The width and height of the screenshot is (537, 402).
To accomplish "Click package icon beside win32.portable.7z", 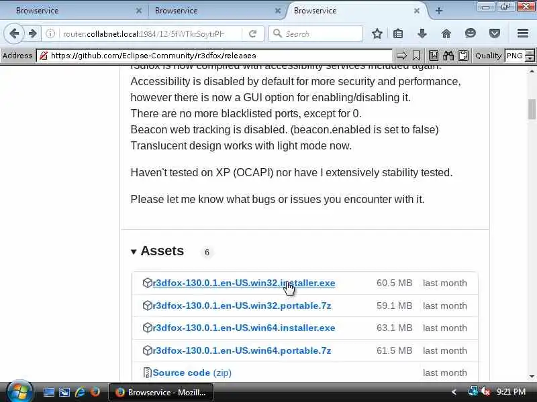I will 147,306.
